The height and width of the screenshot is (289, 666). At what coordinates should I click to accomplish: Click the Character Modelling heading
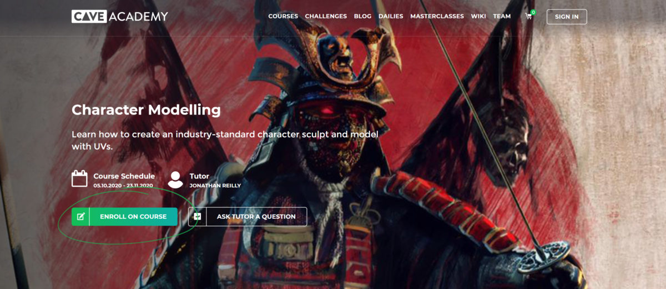[x=146, y=109]
